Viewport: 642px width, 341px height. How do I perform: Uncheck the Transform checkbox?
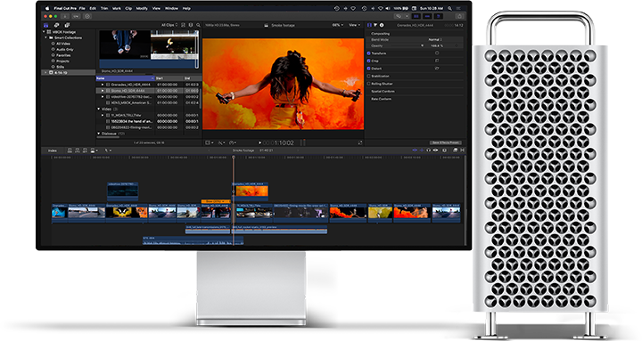click(x=368, y=53)
